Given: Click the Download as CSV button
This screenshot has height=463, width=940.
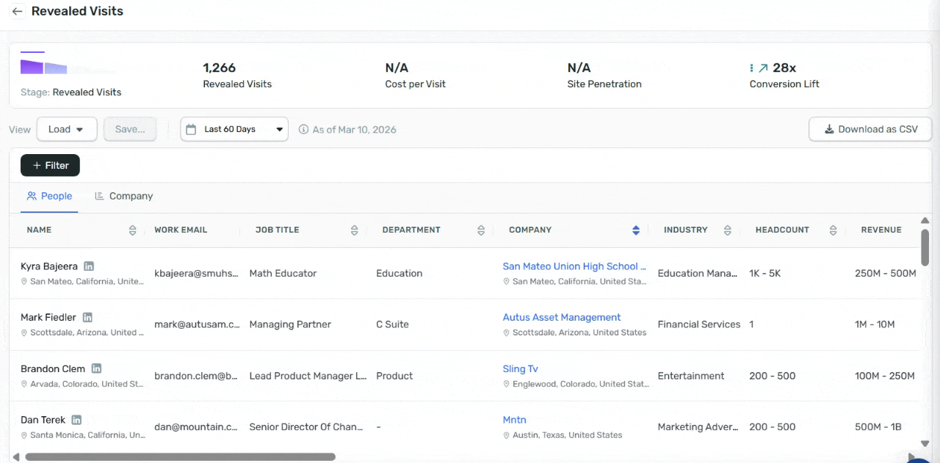Looking at the screenshot, I should [x=870, y=130].
